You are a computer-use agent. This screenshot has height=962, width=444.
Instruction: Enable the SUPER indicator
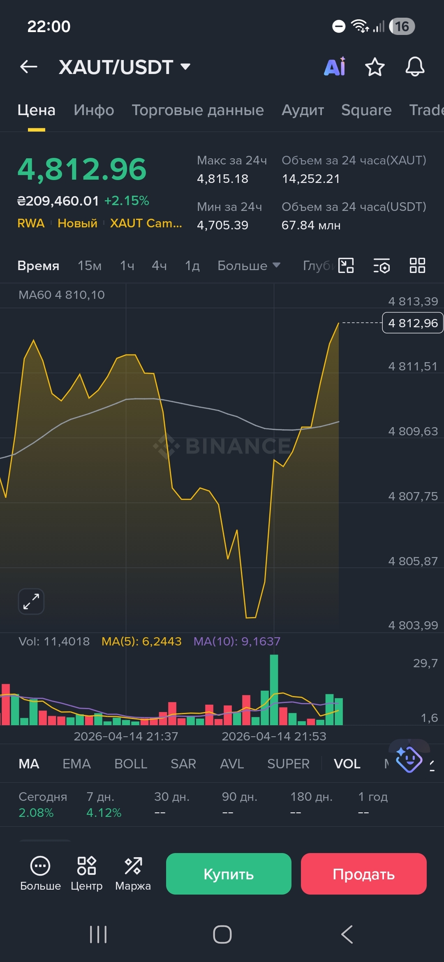(288, 764)
